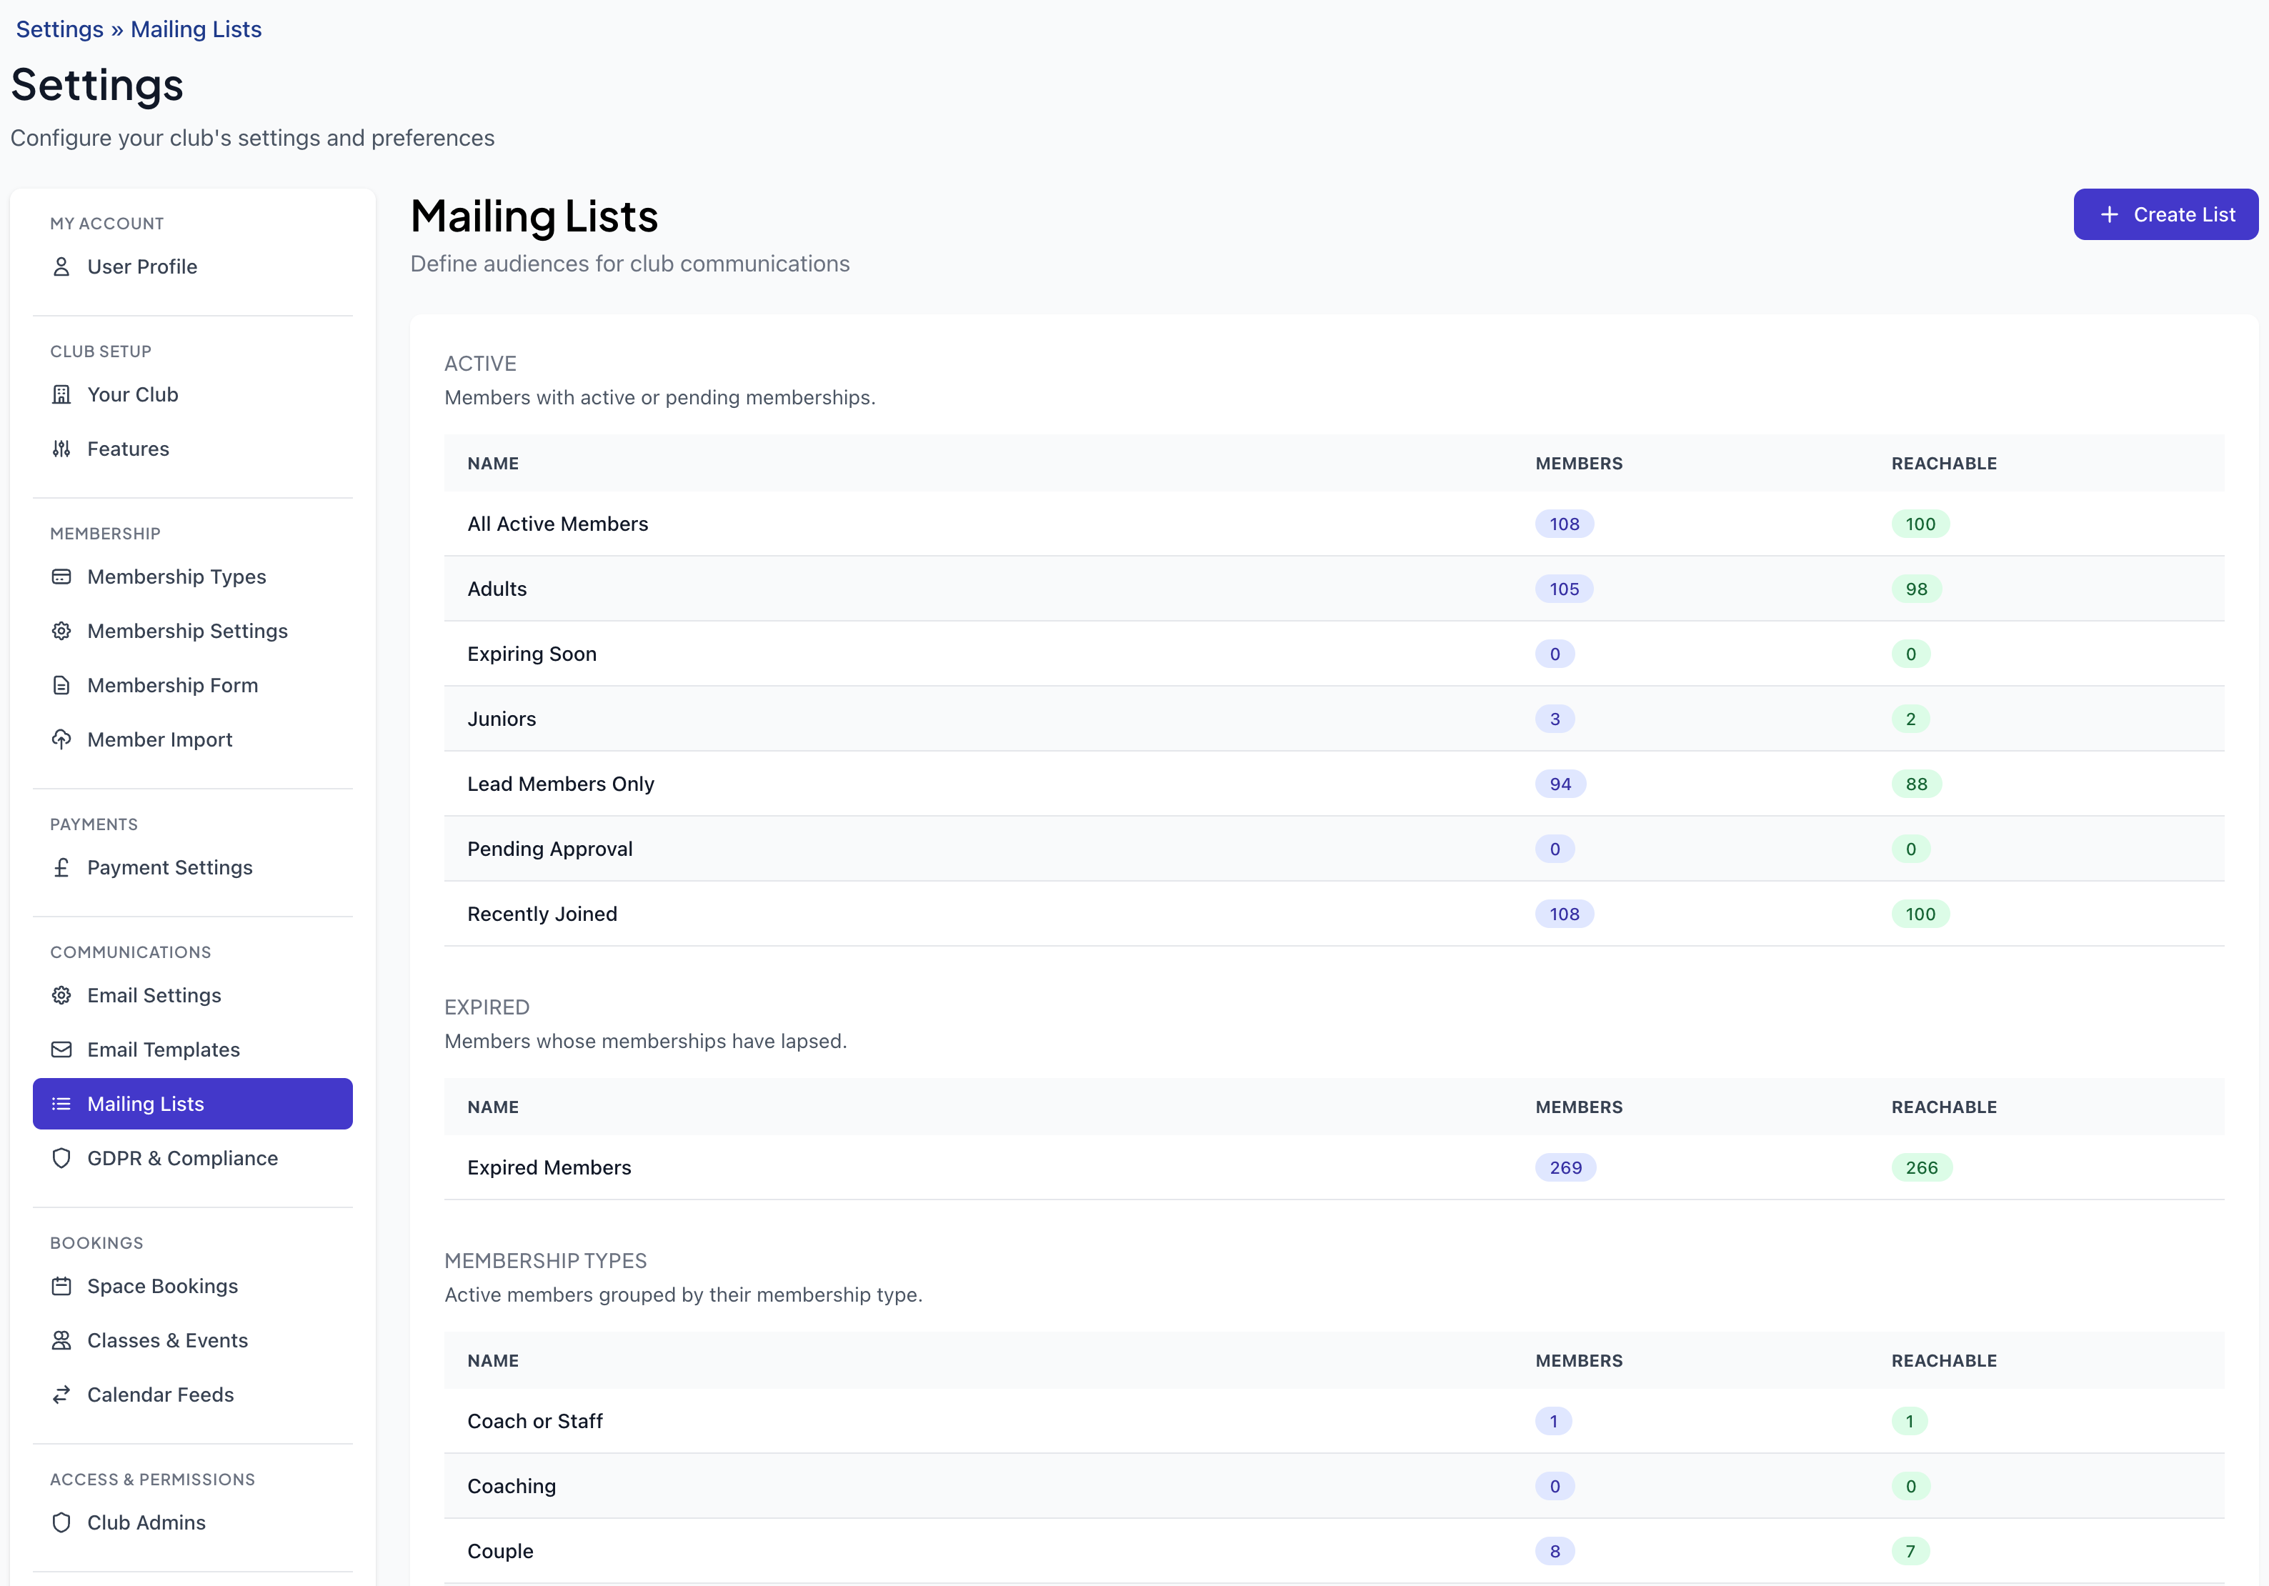
Task: Click the Club Admins shield icon
Action: pos(61,1522)
